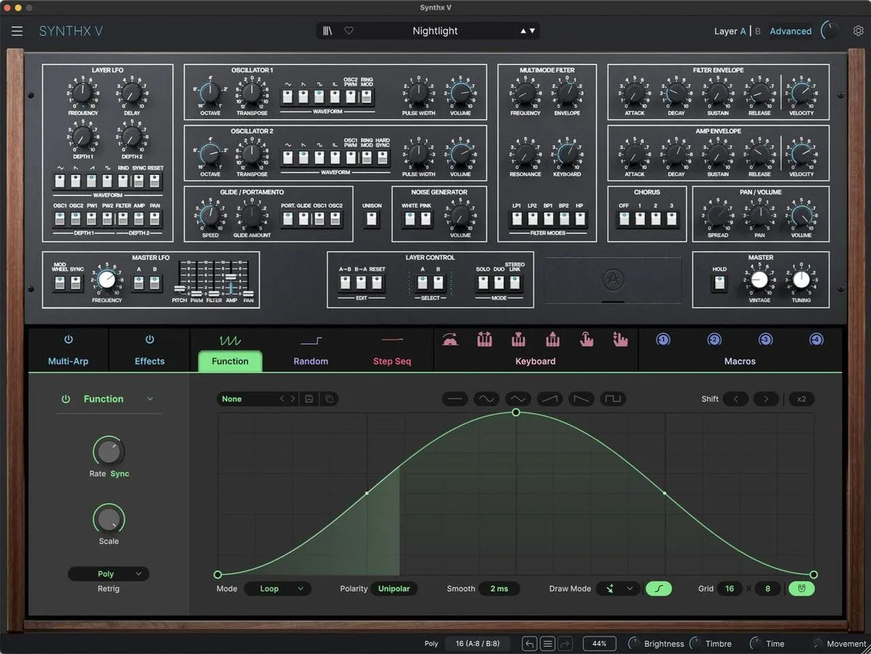871x654 pixels.
Task: Click the Advanced button in the top bar
Action: coord(790,30)
